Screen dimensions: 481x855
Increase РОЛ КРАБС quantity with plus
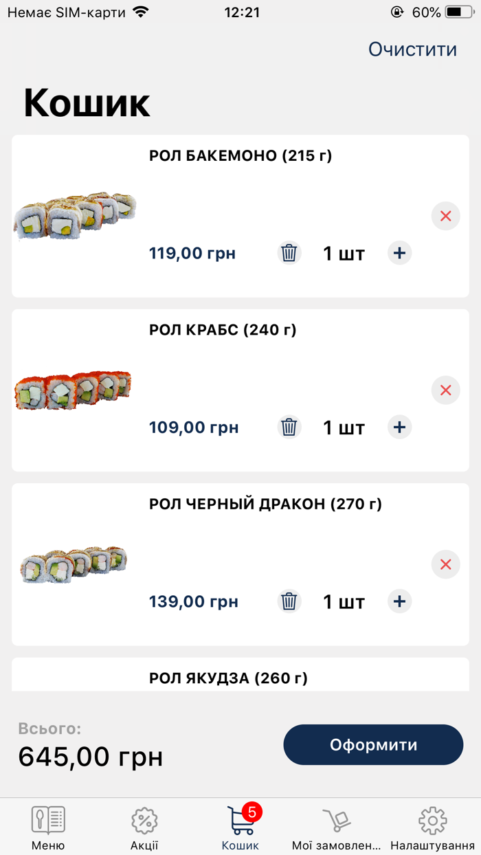[x=399, y=427]
